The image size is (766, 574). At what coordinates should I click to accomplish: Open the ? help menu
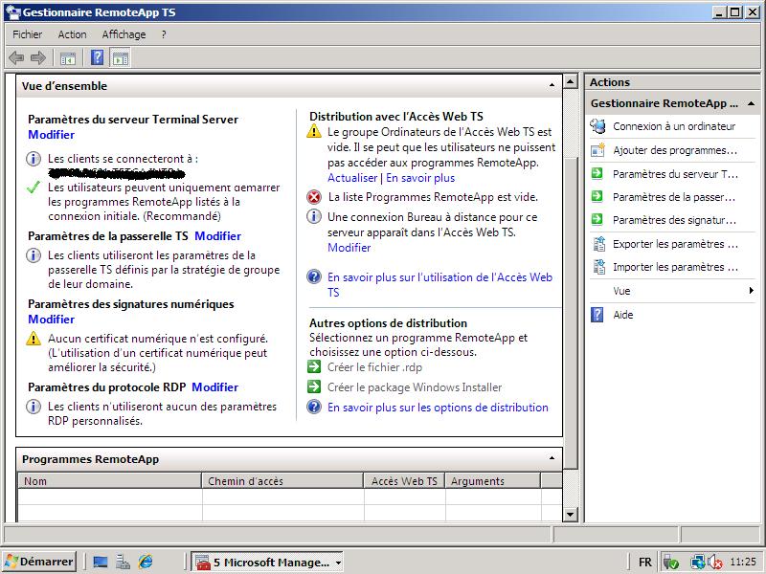164,34
